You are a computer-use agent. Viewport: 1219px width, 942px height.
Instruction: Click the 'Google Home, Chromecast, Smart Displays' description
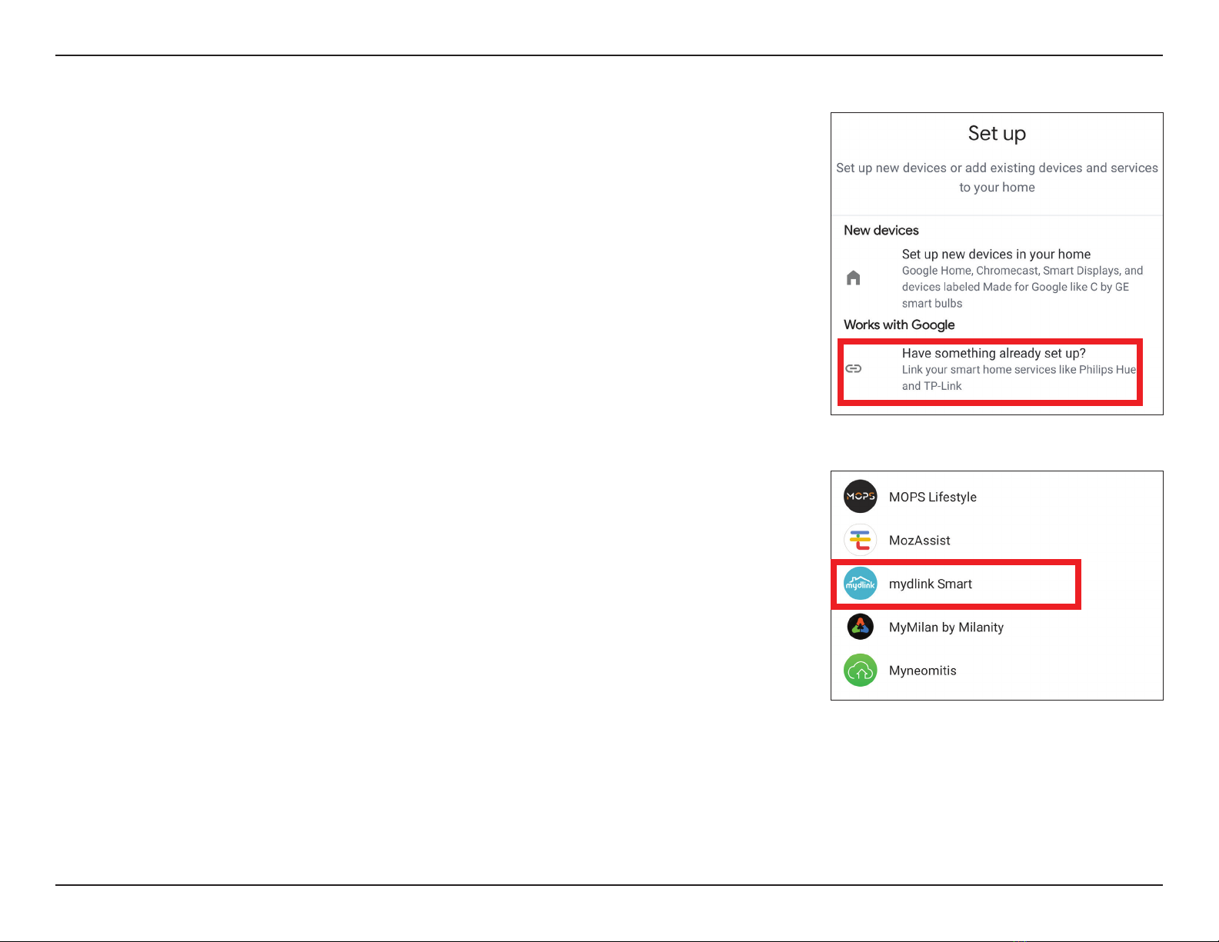click(1022, 287)
